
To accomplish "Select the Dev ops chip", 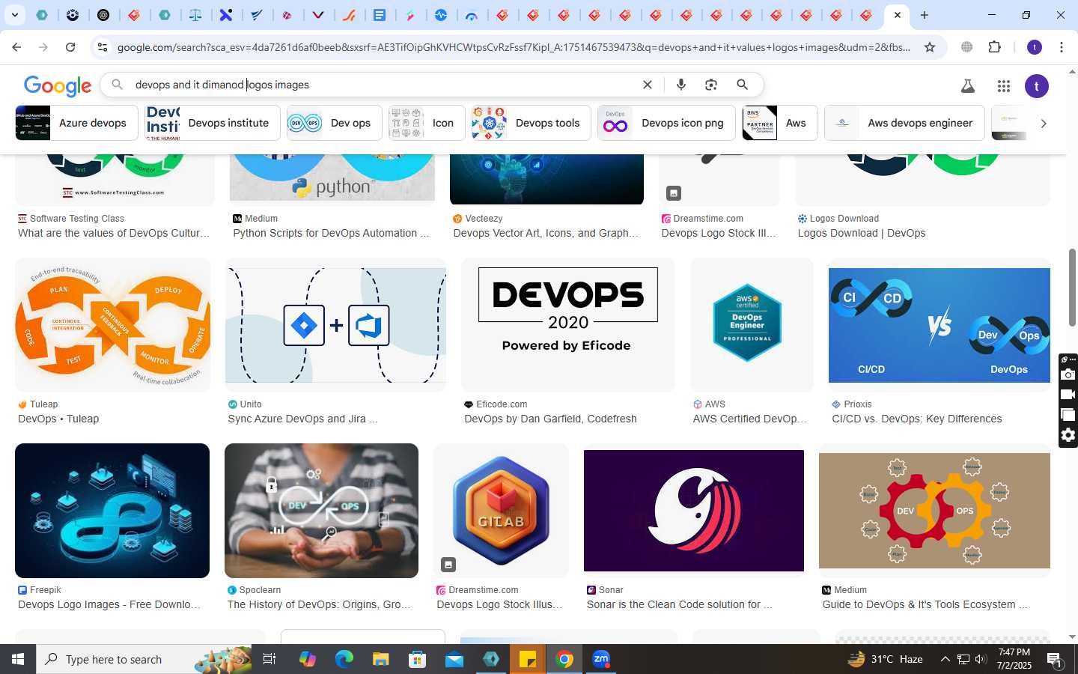I will click(335, 123).
